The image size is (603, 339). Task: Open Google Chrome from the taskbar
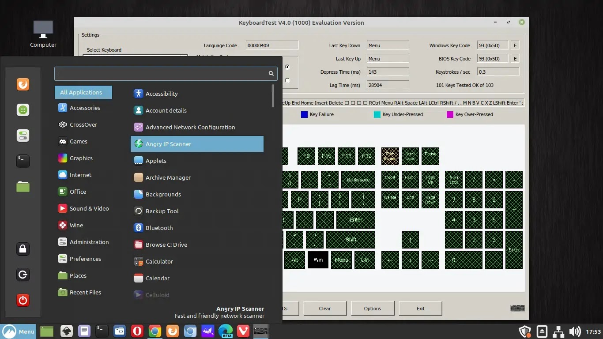pos(155,331)
